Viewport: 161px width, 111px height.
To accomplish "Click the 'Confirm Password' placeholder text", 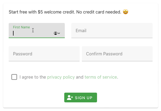I will tap(104, 54).
